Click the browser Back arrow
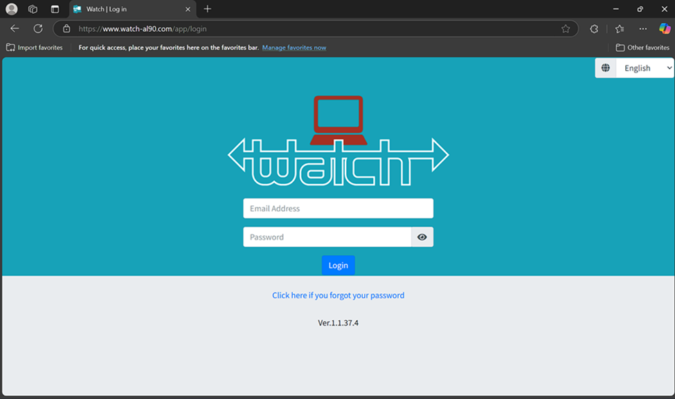 pos(15,28)
